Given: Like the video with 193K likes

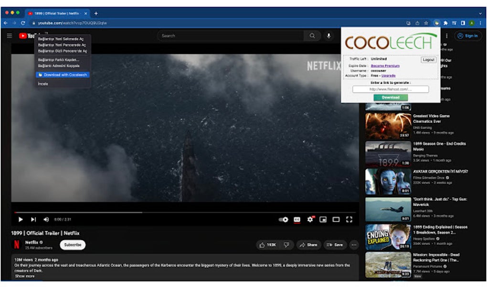Looking at the screenshot, I should click(267, 245).
